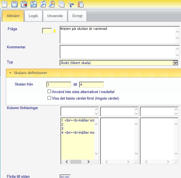Click the Kommentar text area scroll up arrow
Screen dimensions: 181x178
177,49
